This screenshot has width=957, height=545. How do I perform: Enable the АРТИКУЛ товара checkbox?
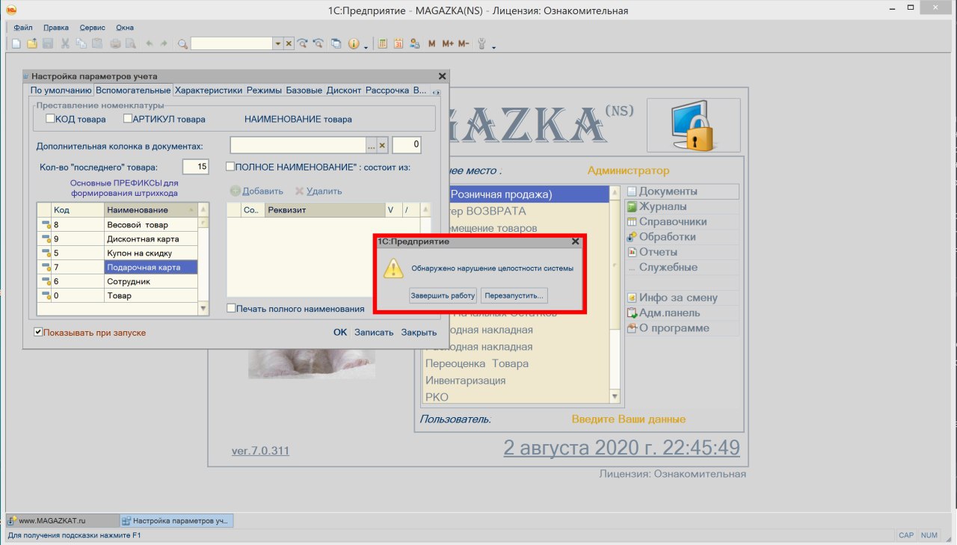click(128, 118)
